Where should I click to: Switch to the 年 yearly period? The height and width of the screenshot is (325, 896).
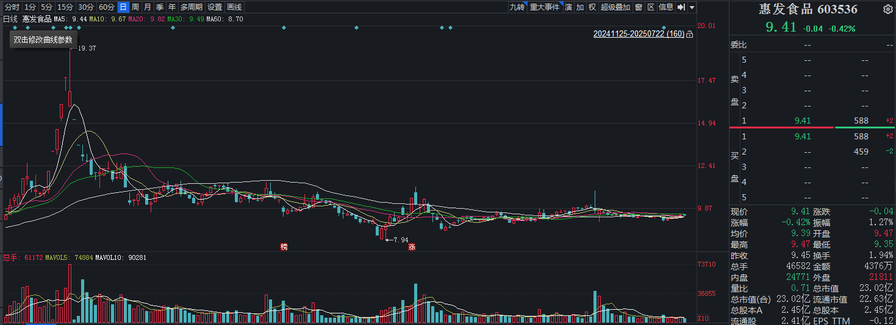point(172,7)
